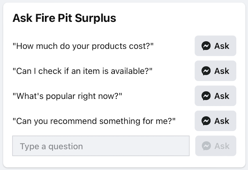Select the "How much do your products cost?" text

83,46
